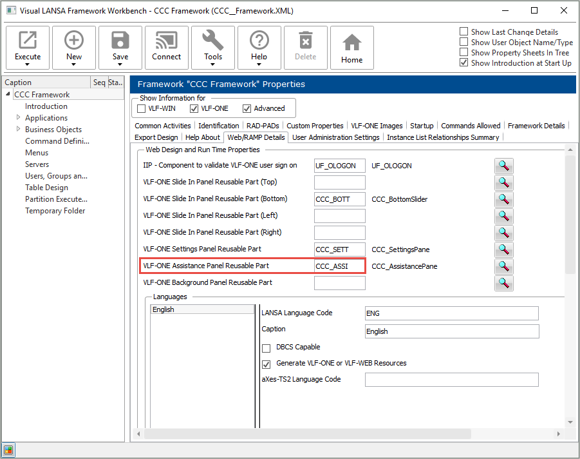580x459 pixels.
Task: Open the RAD-PADs tab
Action: tap(263, 126)
